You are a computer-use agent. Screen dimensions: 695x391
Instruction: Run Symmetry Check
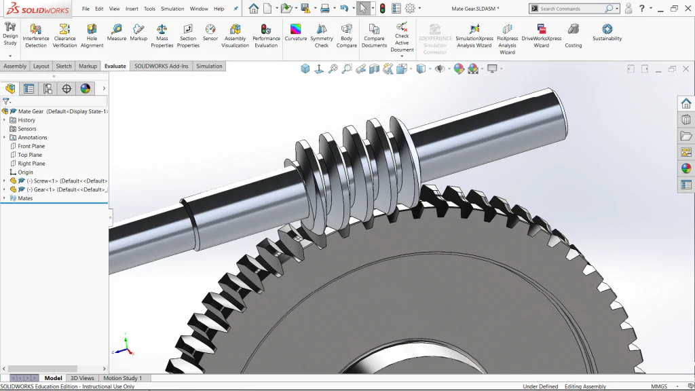tap(321, 35)
